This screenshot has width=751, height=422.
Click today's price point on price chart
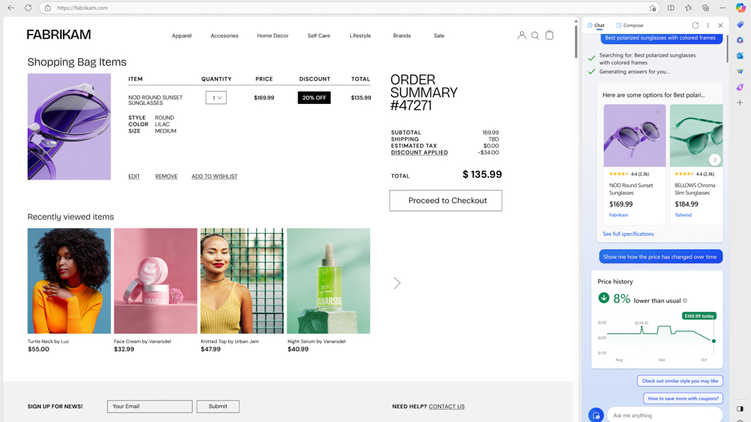714,341
